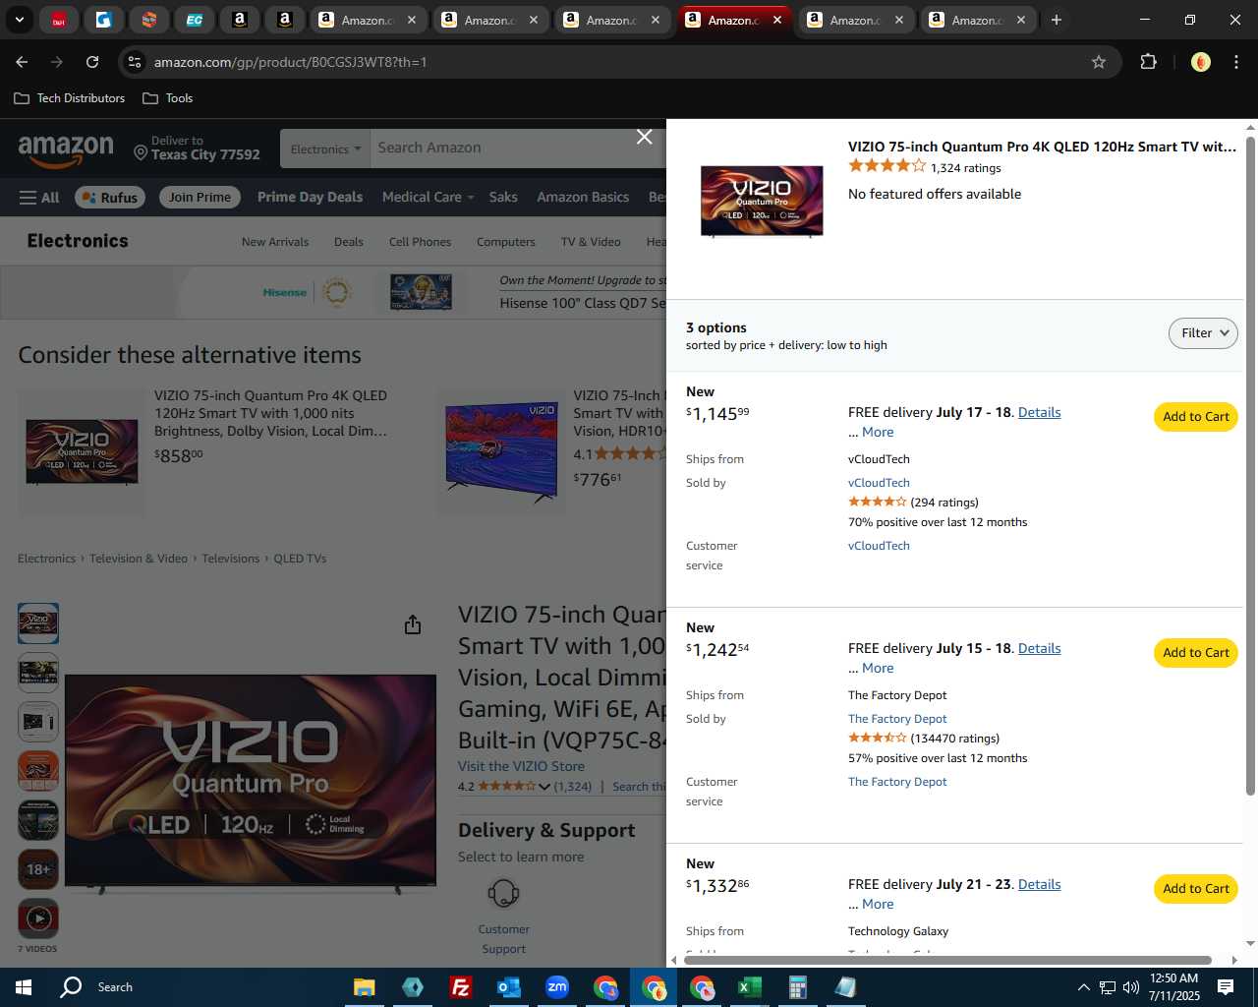The height and width of the screenshot is (1007, 1258).
Task: Expand More under Factory Depot delivery info
Action: 878,668
